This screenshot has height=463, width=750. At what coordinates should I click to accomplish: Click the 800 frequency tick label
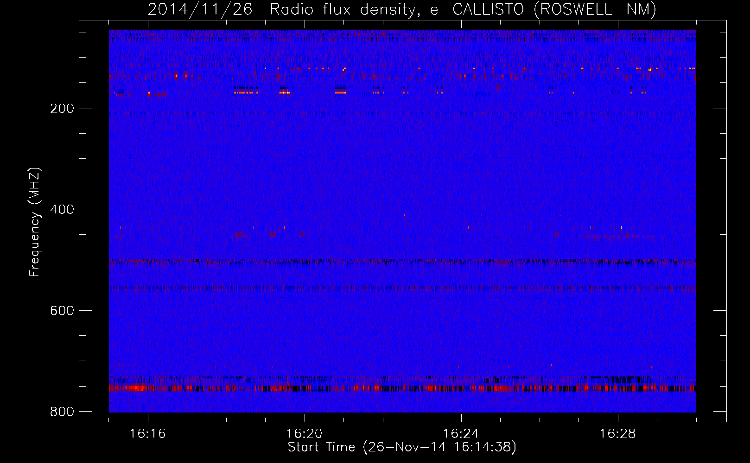[62, 412]
